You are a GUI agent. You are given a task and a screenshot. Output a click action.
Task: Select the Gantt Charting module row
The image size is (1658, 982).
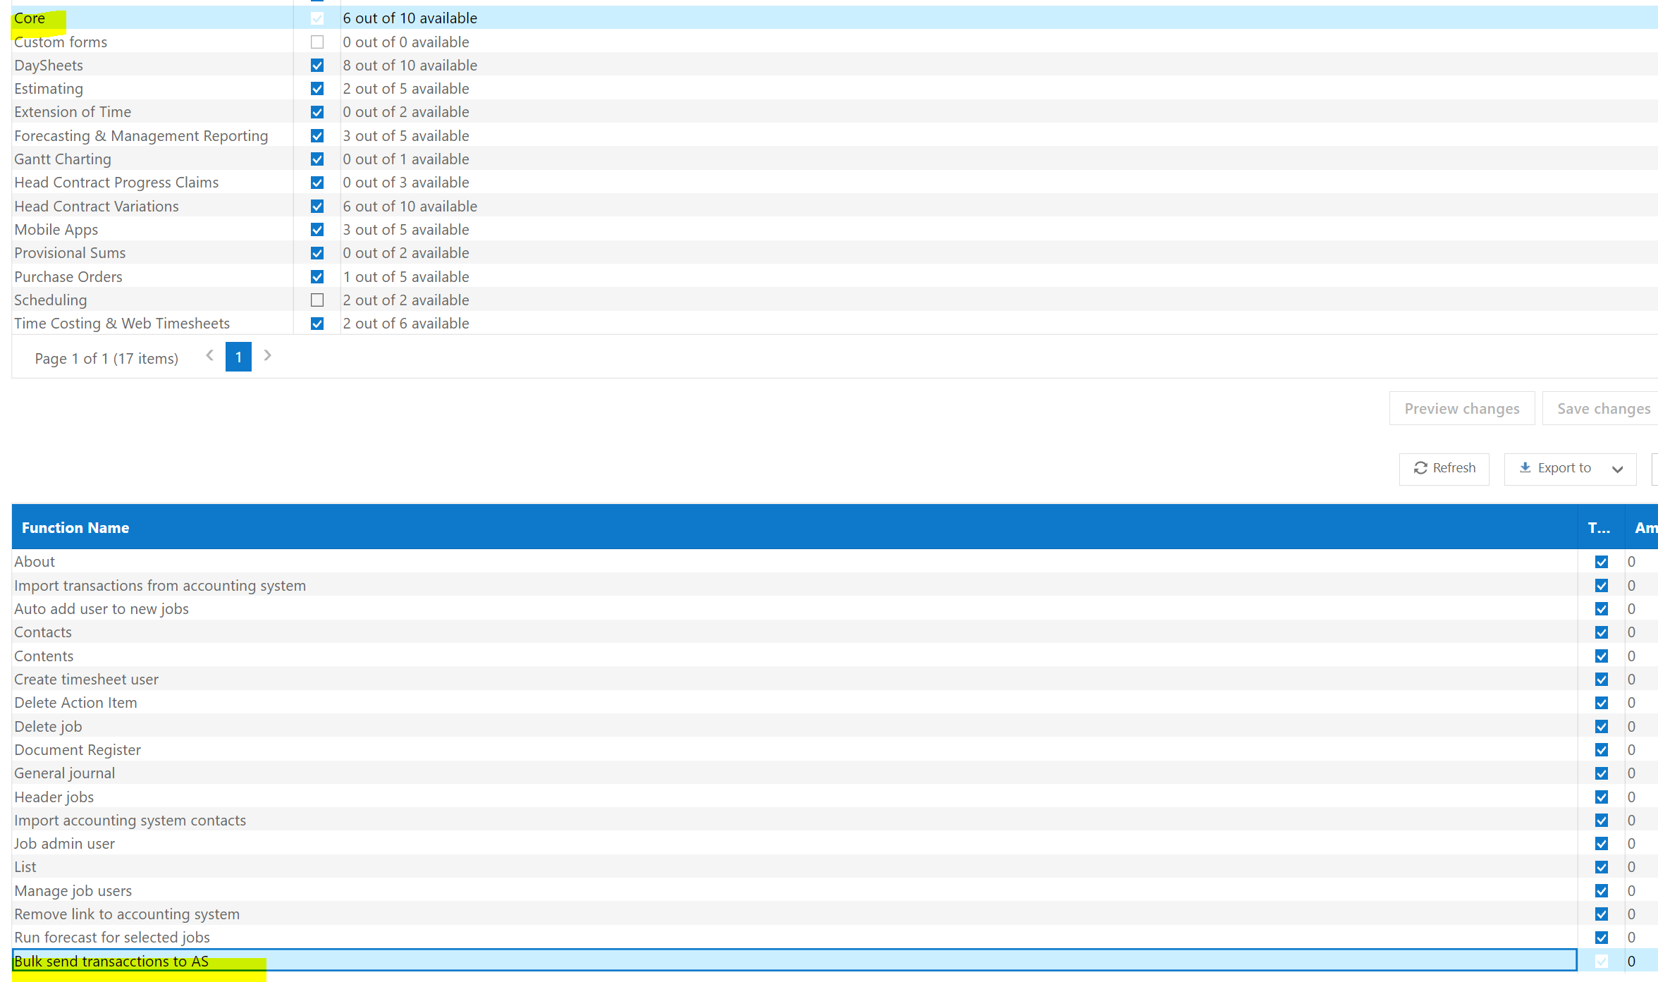pos(63,159)
